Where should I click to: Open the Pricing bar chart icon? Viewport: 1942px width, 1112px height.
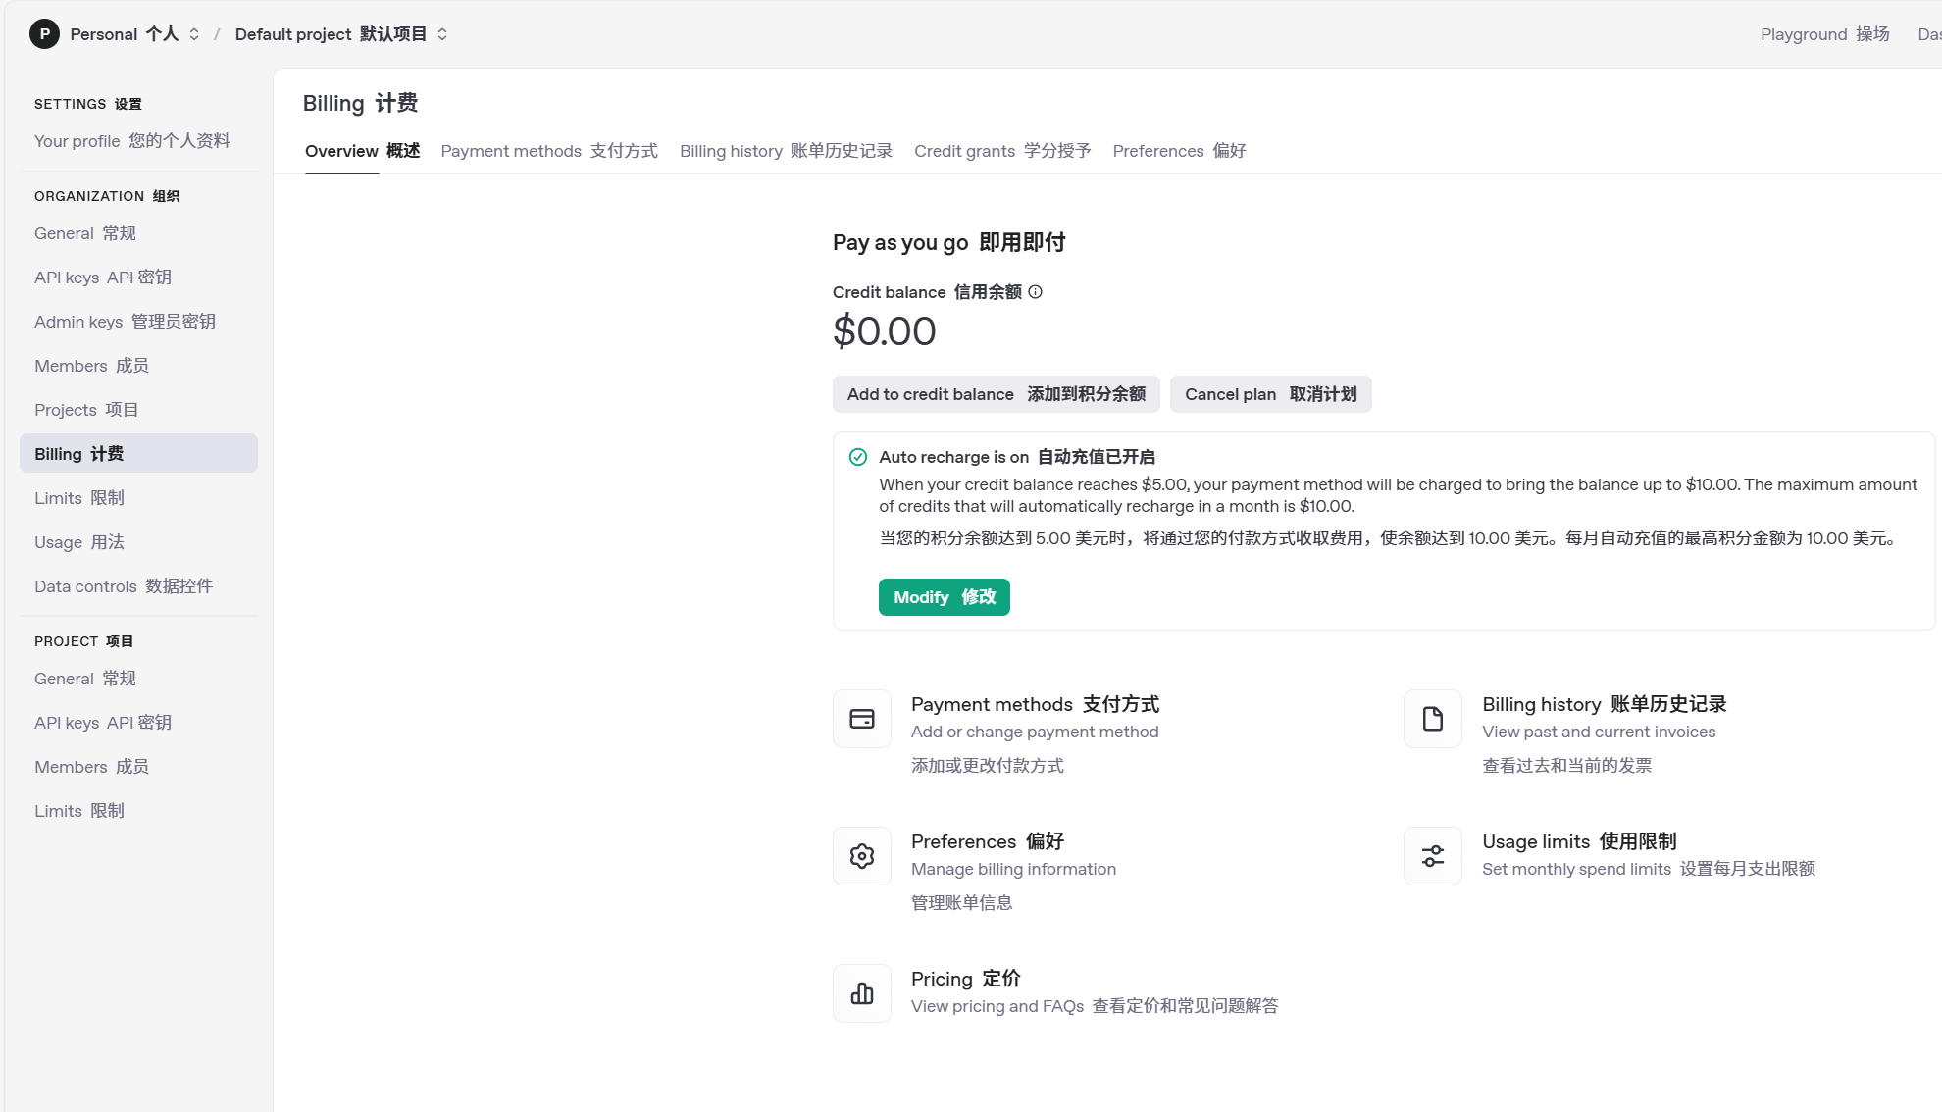click(862, 993)
